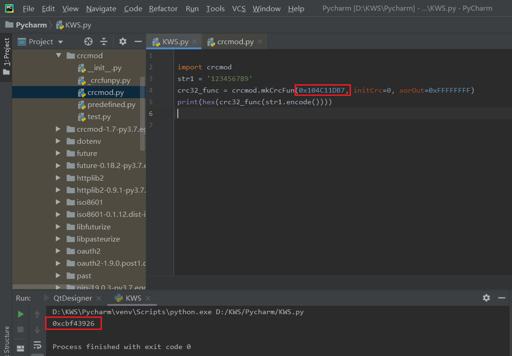
Task: Expand the past folder
Action: [58, 275]
